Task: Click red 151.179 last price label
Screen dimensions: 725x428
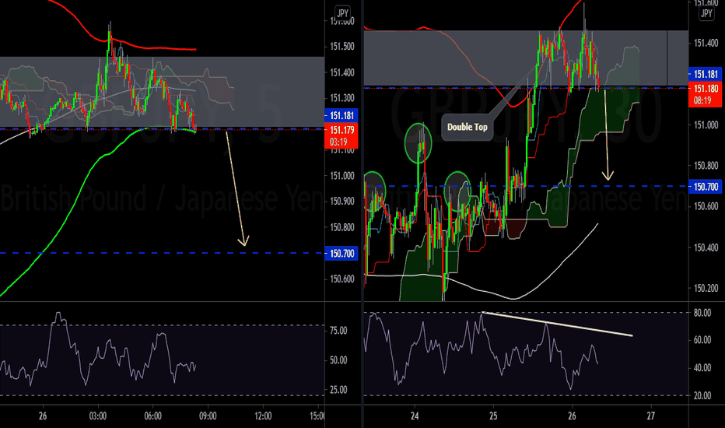Action: (x=341, y=136)
